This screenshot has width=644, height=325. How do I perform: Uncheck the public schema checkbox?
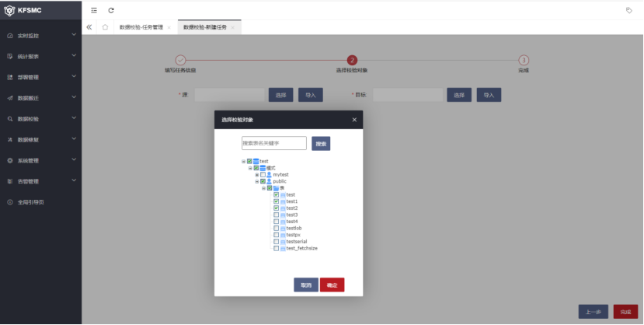click(x=263, y=181)
